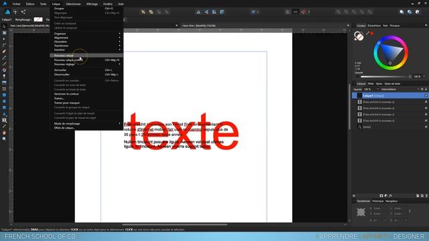429x241 pixels.
Task: Click the Insert Inside Selection icon
Action: (x=417, y=12)
